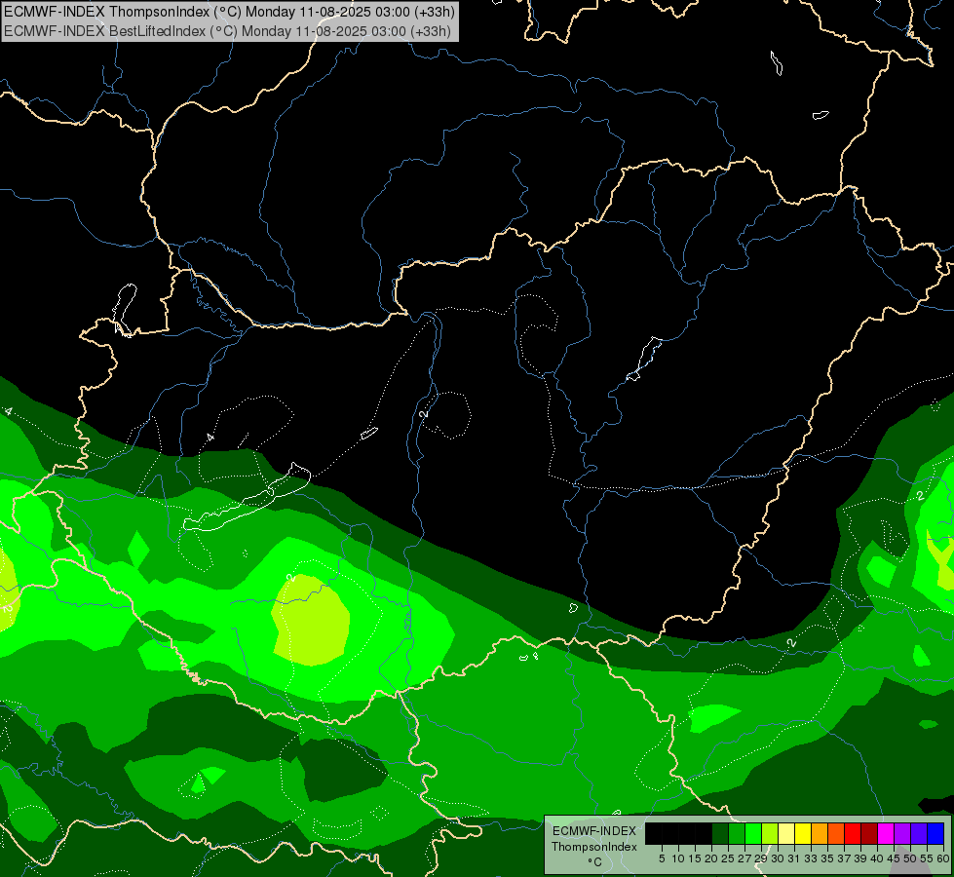Image resolution: width=954 pixels, height=877 pixels.
Task: Select the magenta 40–45 legend swatch
Action: pyautogui.click(x=886, y=833)
